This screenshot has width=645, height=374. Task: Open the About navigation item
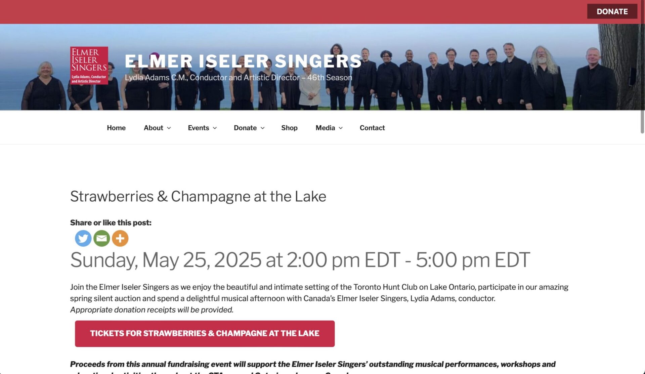[153, 128]
